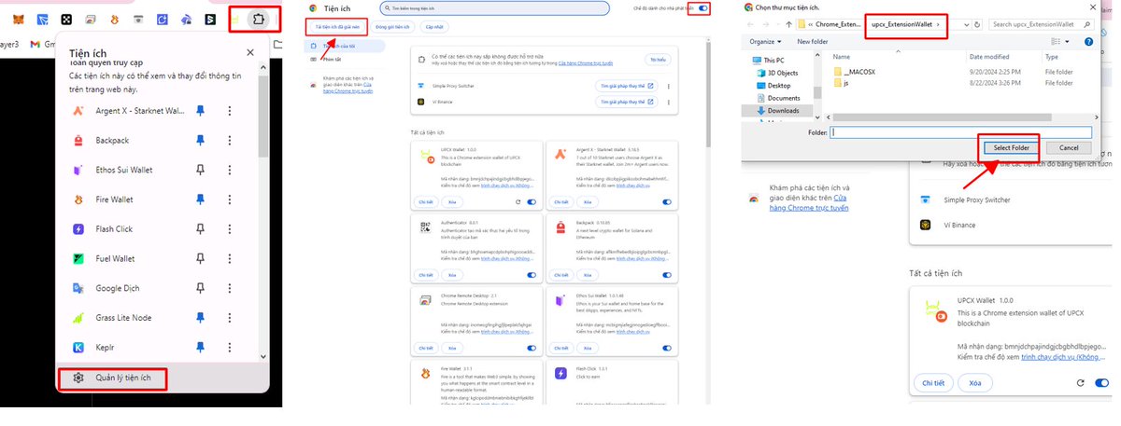Open more options for Google Dịch
Screen dimensions: 1121x426
[x=231, y=288]
